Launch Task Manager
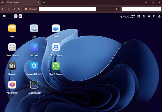Screen dimensions: 162x112 (34, 85)
